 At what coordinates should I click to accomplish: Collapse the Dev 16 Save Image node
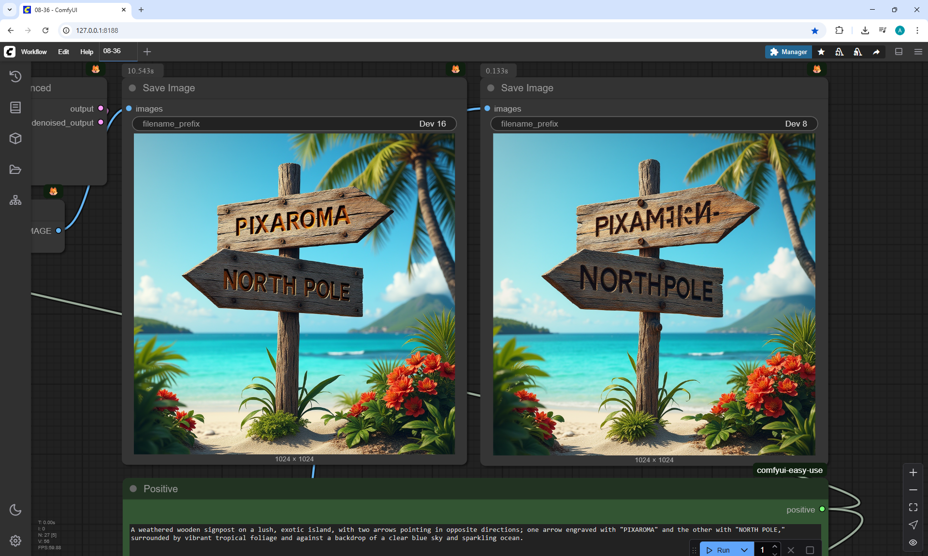(132, 88)
